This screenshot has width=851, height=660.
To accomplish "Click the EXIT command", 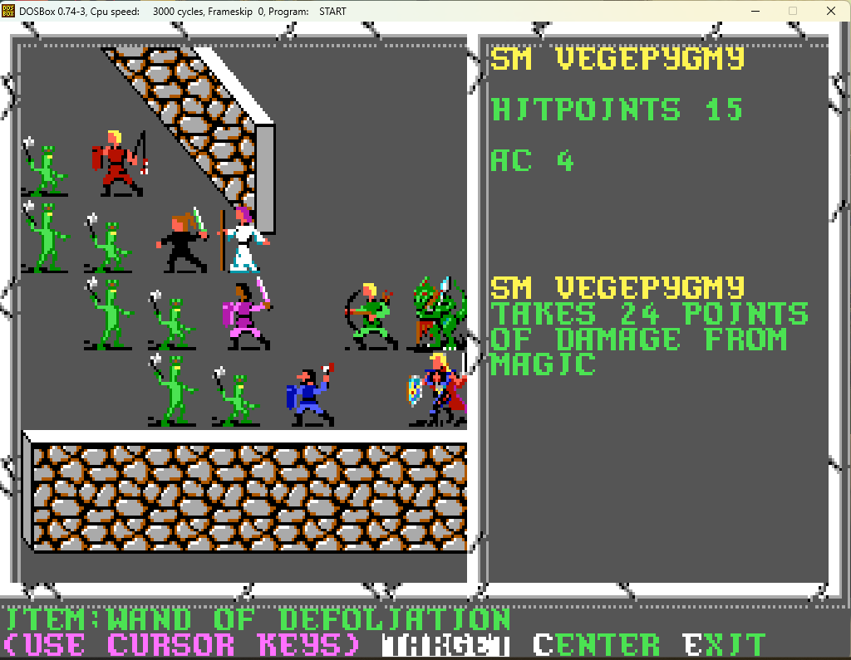I will pyautogui.click(x=724, y=645).
